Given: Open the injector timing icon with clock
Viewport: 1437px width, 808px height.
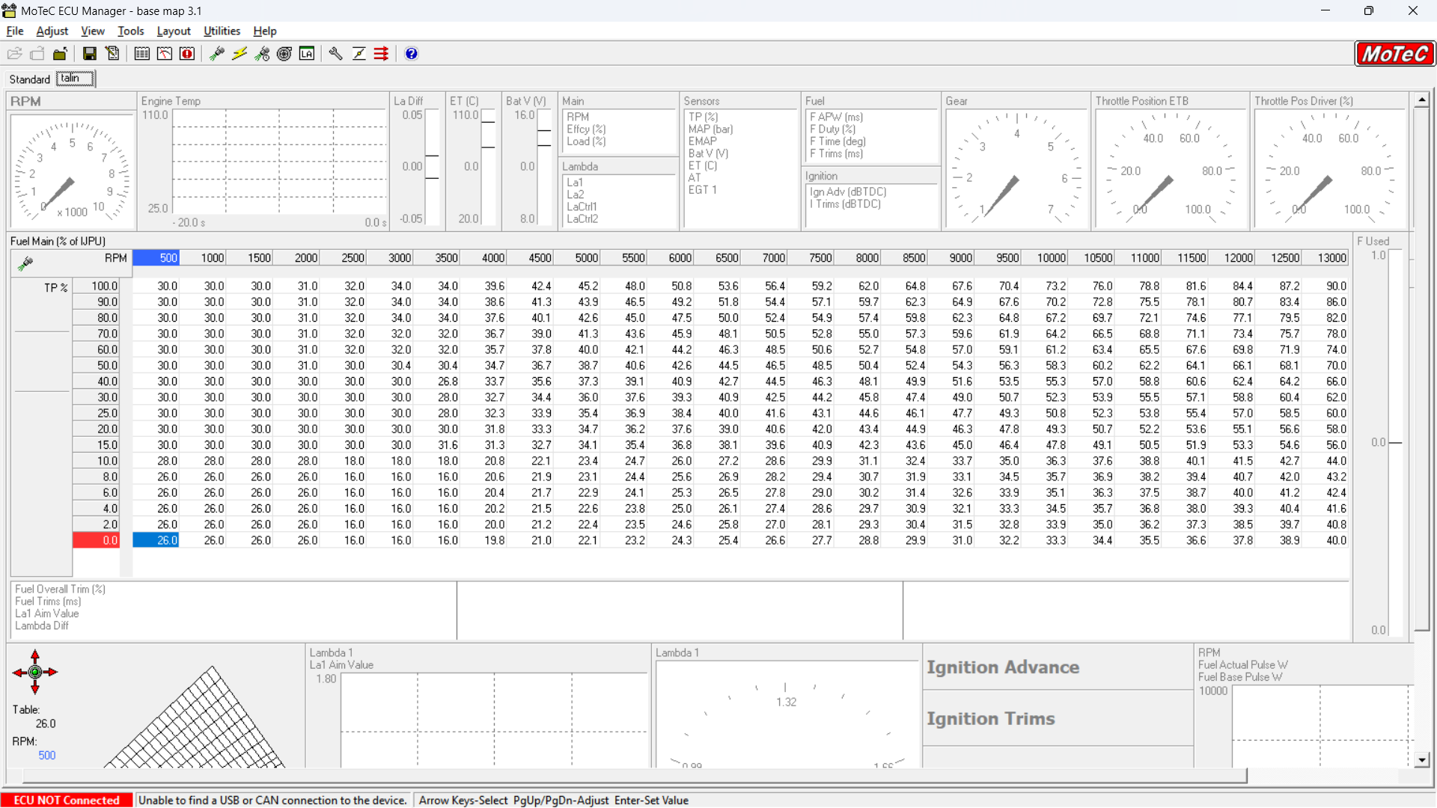Looking at the screenshot, I should point(262,54).
